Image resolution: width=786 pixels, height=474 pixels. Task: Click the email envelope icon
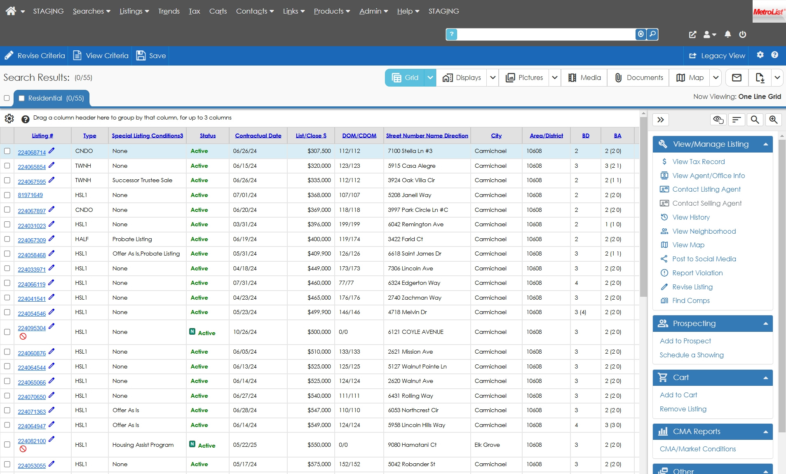click(x=737, y=77)
